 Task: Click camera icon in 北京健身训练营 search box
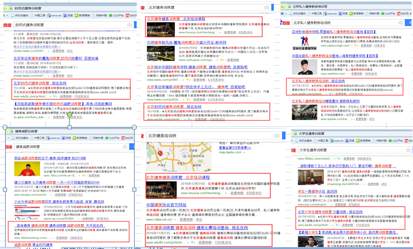(x=267, y=7)
